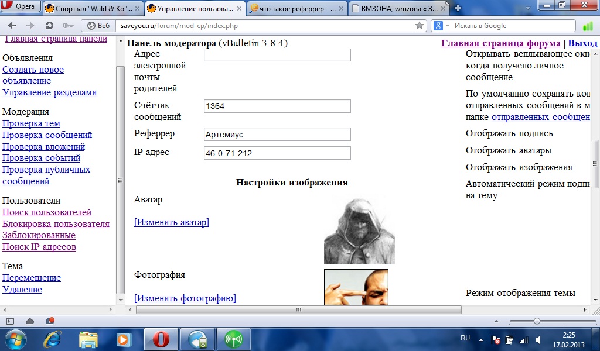Click the right edge vertical scrollbar thumb

[x=595, y=164]
